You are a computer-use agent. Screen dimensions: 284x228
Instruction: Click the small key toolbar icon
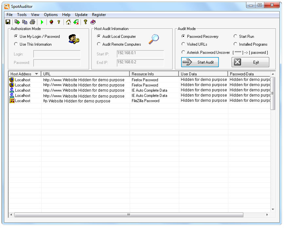pos(59,22)
